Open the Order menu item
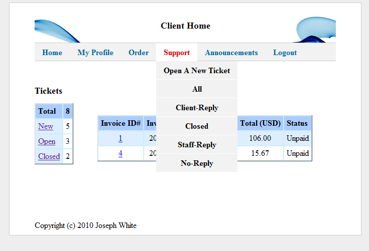369x251 pixels. pyautogui.click(x=139, y=53)
